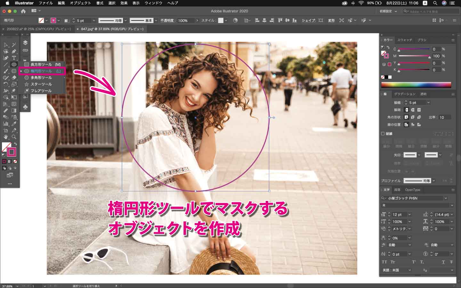Open 12 pt font size dropdown
This screenshot has width=461, height=288.
pos(409,214)
